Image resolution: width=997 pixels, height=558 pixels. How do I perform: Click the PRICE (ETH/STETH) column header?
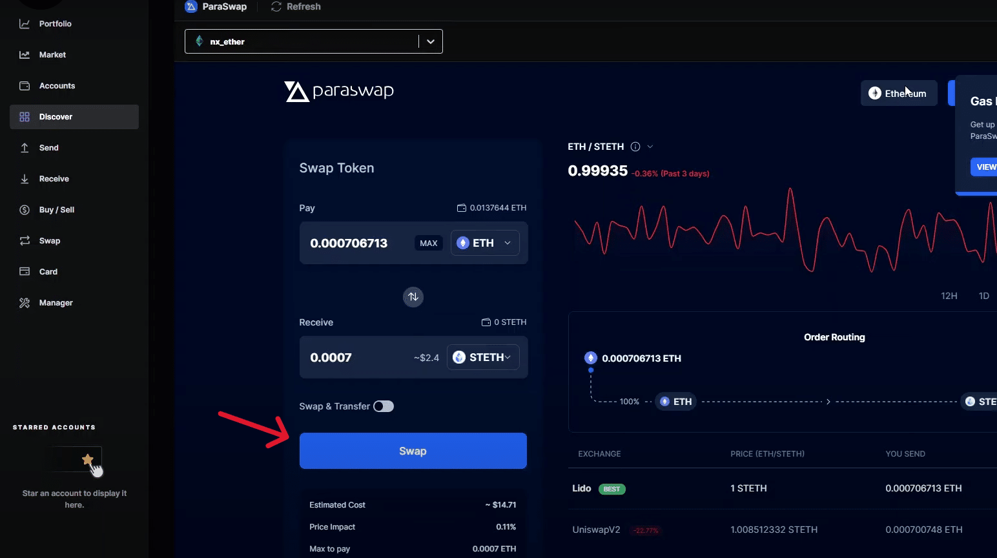(767, 454)
